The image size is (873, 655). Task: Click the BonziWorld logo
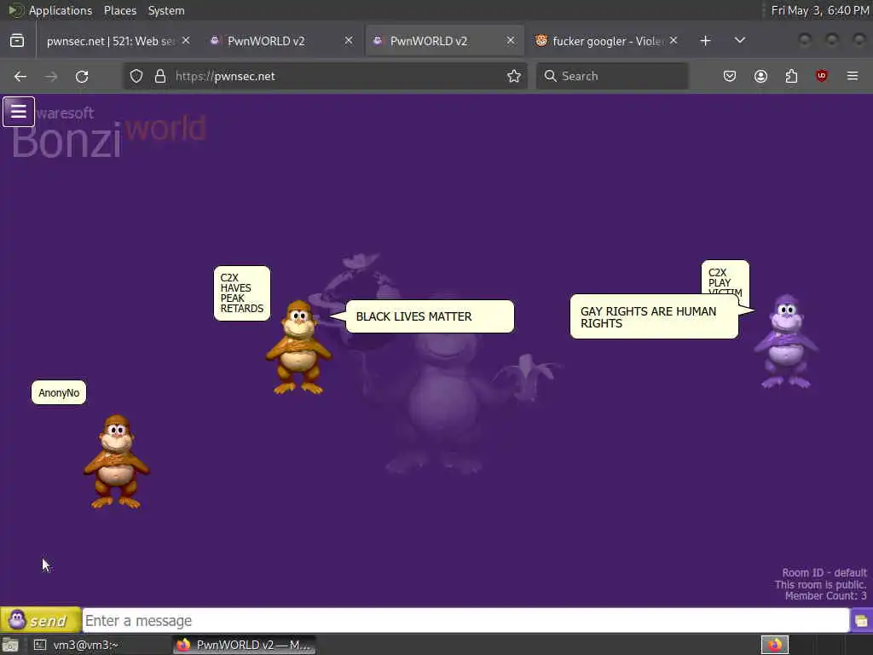coord(110,132)
